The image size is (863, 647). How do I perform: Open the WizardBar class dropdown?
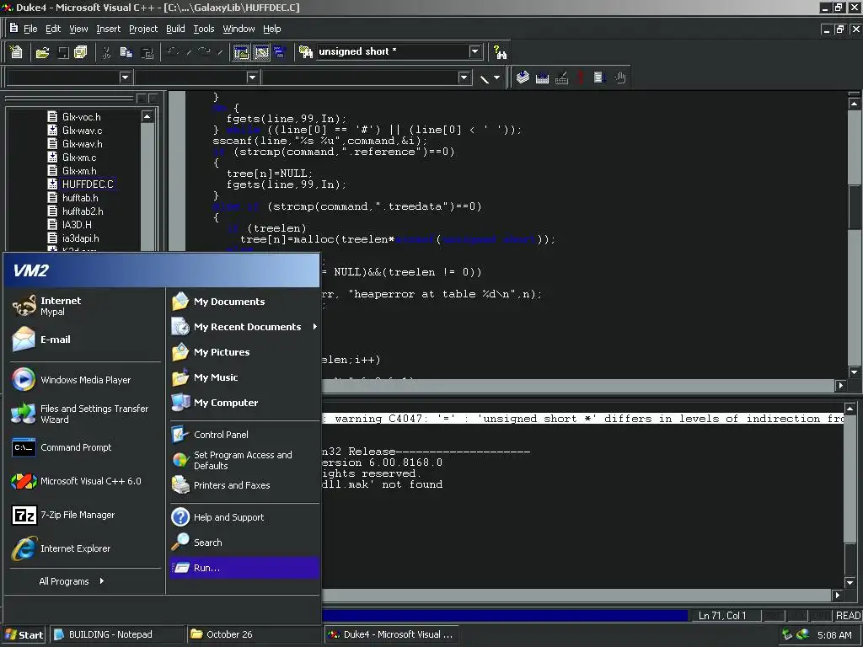tap(125, 77)
